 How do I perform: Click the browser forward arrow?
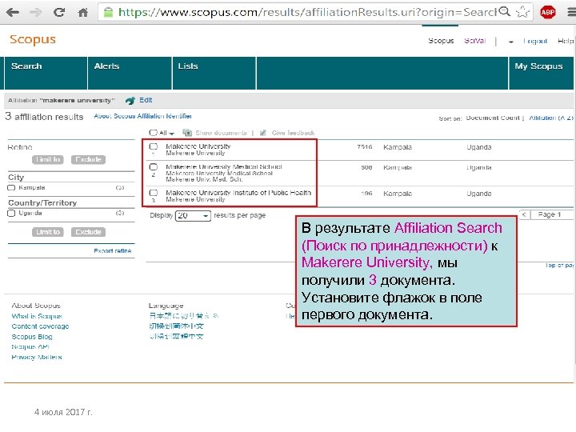pos(36,13)
